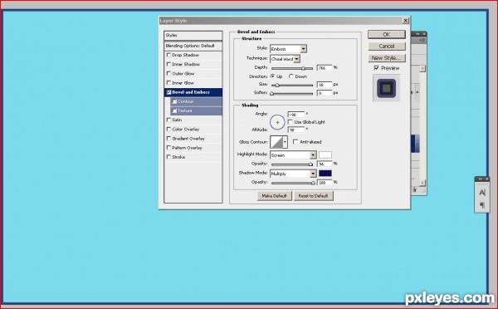Open the Paragraph panel icon (¶)
The height and width of the screenshot is (309, 498).
(x=482, y=204)
